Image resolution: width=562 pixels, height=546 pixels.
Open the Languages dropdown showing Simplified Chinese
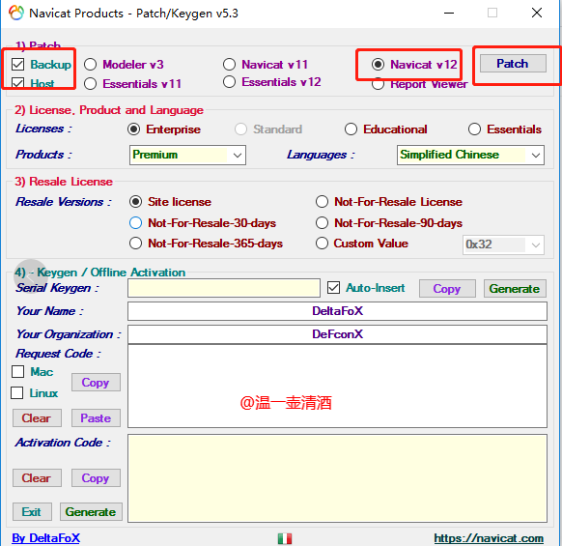tap(470, 155)
